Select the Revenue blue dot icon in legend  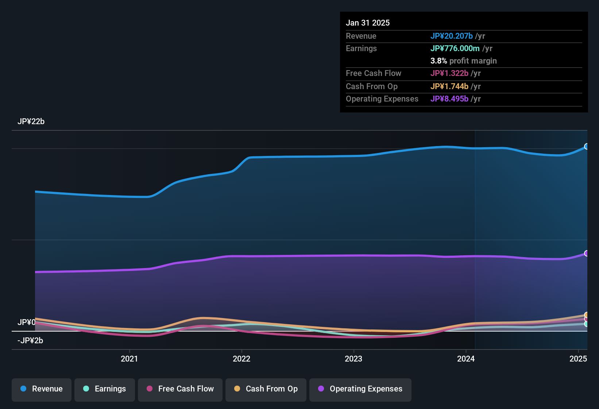[x=23, y=389]
